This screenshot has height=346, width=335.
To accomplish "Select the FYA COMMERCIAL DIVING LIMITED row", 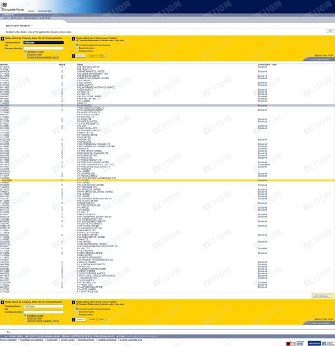I will [x=168, y=217].
